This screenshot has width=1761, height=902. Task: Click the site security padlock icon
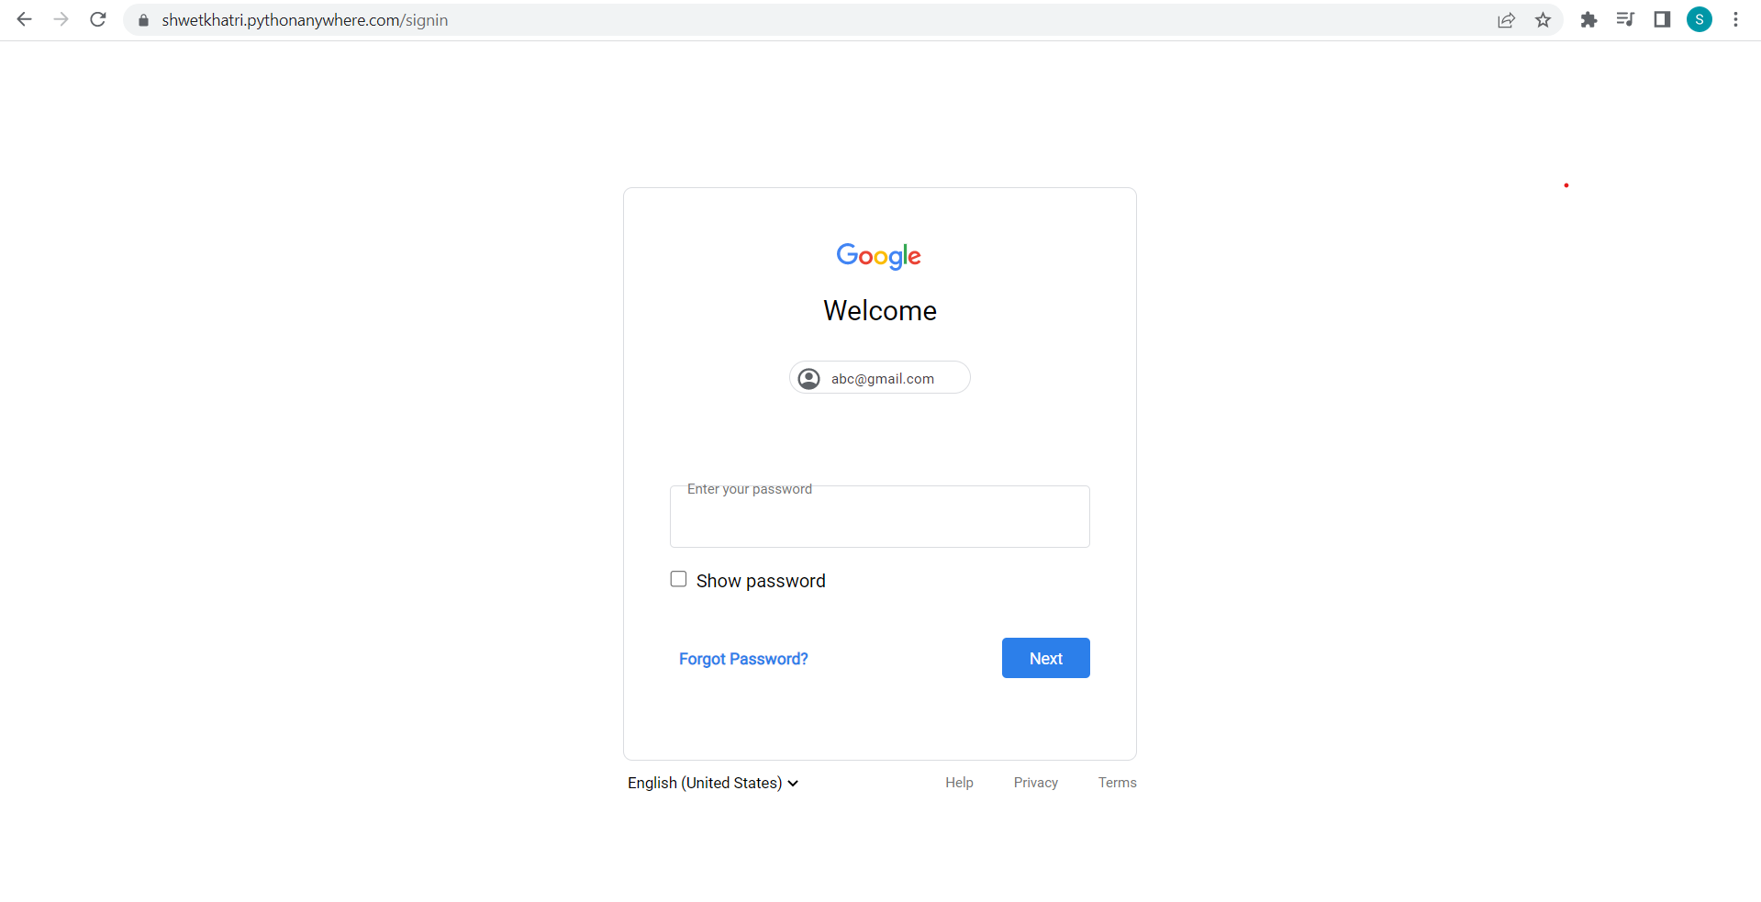[143, 19]
